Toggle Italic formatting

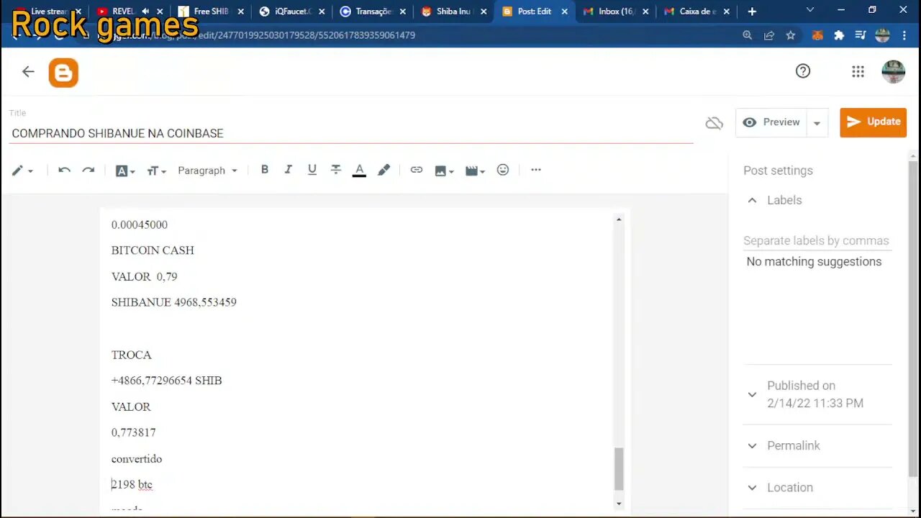click(288, 170)
